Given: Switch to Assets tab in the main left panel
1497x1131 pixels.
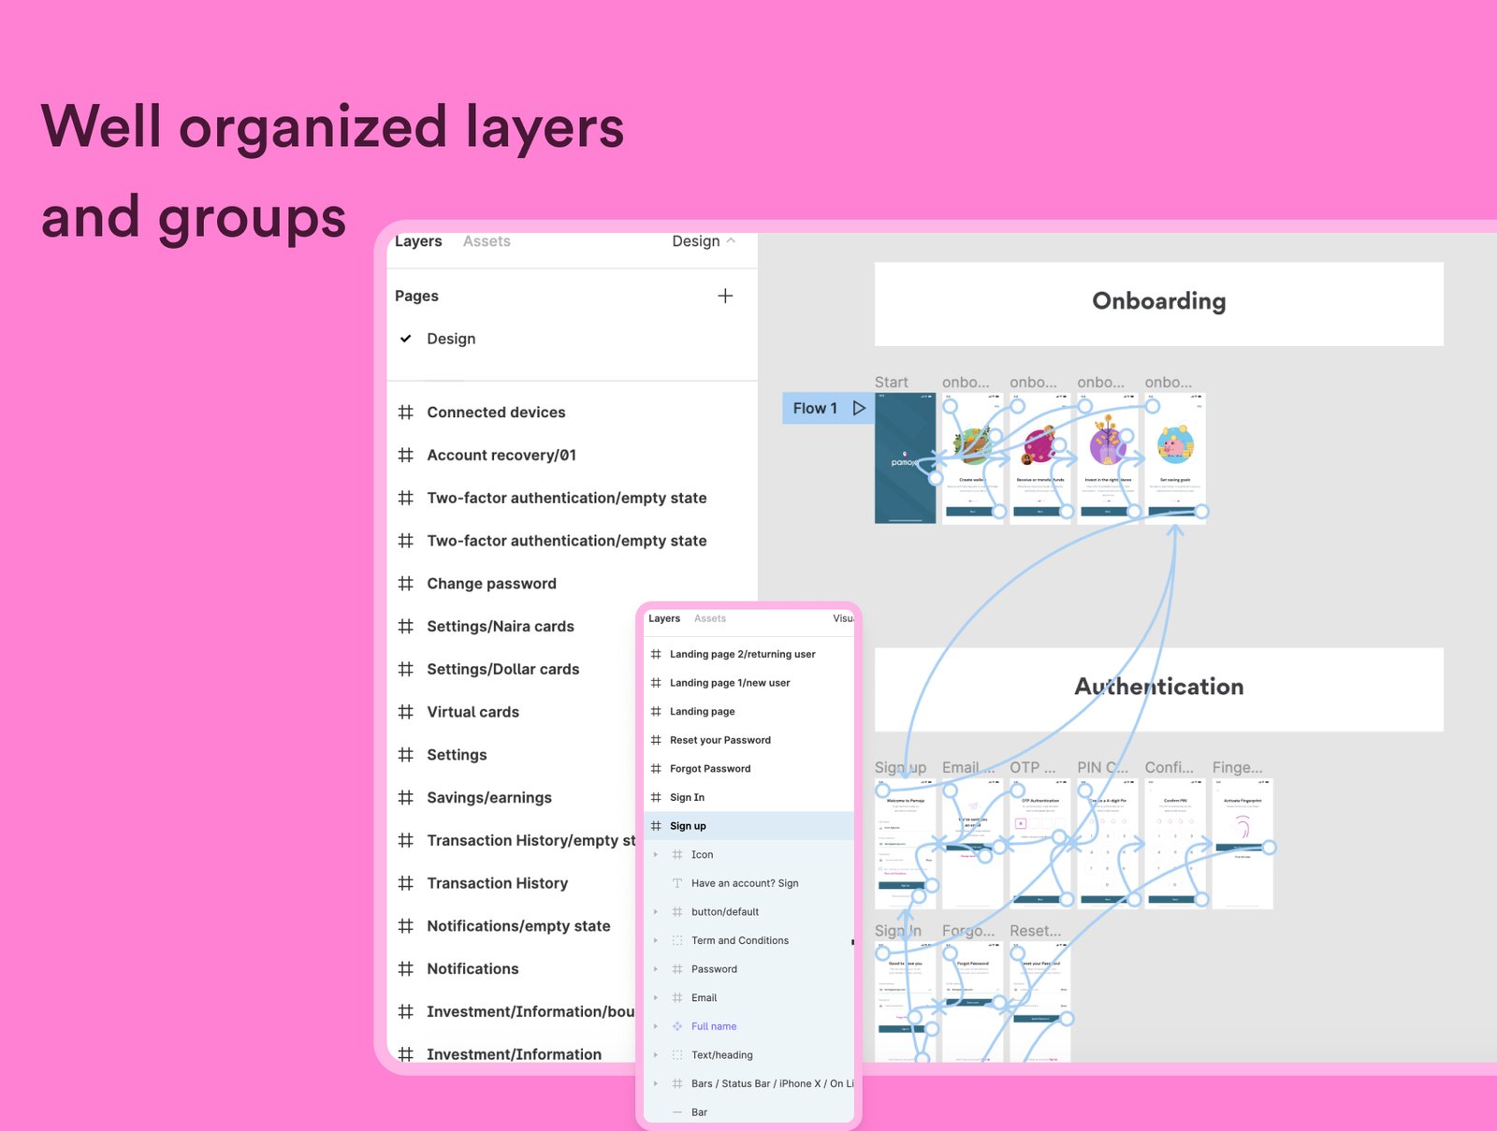Looking at the screenshot, I should [x=487, y=241].
